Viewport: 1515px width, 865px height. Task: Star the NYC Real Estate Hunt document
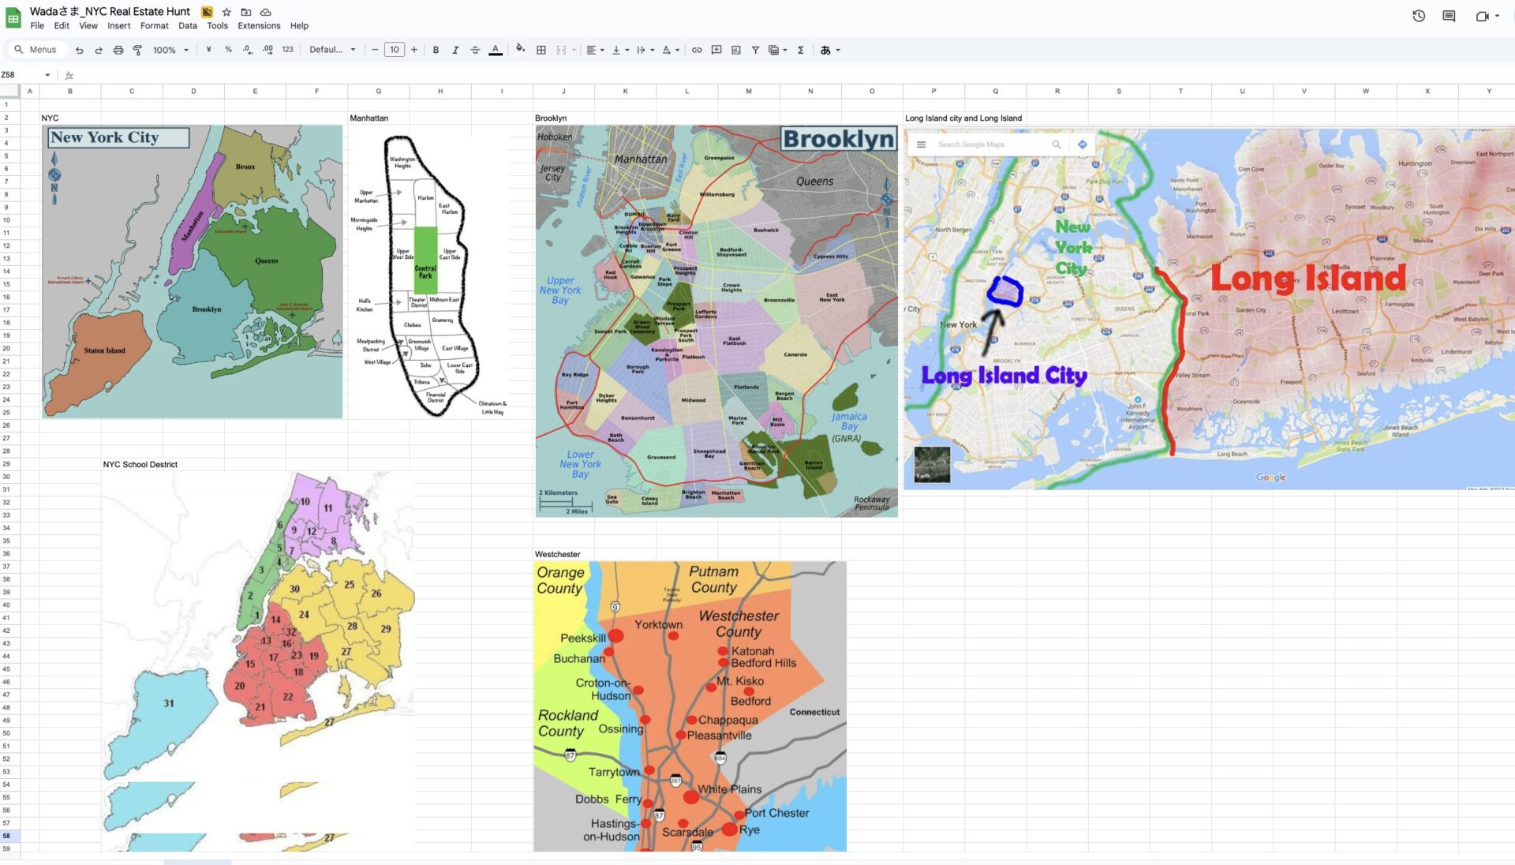click(x=226, y=12)
